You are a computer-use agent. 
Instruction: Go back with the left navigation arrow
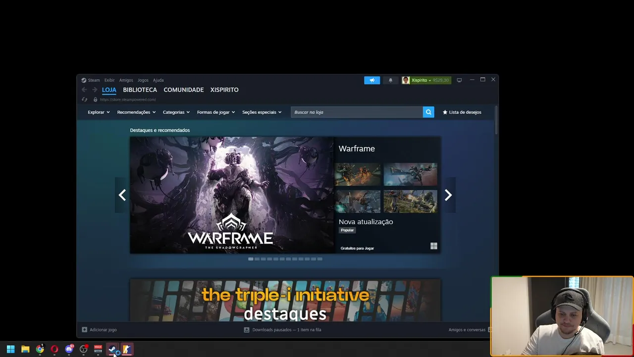coord(84,90)
